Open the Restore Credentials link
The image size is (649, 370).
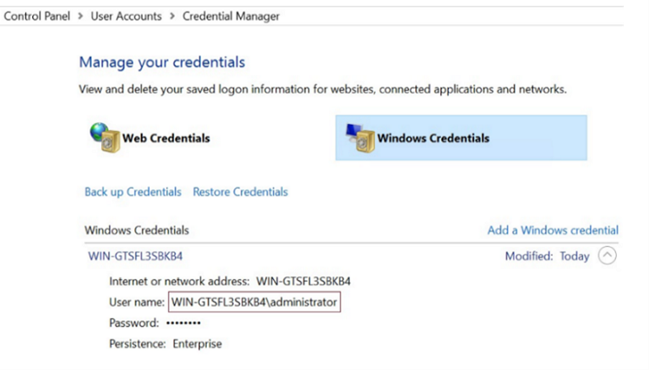[240, 191]
